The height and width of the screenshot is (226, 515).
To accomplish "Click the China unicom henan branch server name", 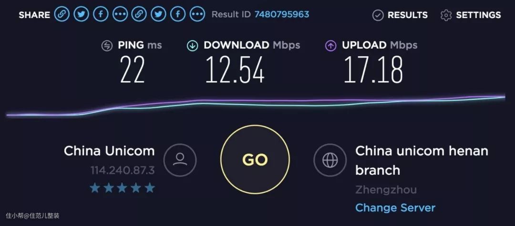I will coord(422,160).
